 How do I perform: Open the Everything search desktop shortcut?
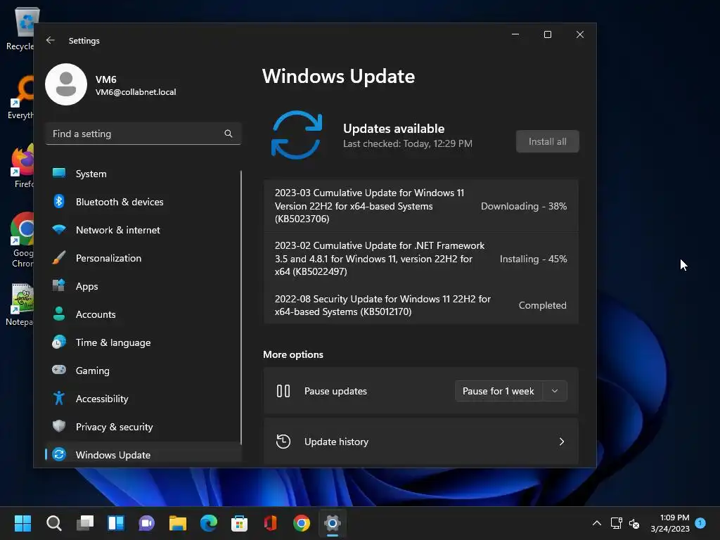point(21,97)
